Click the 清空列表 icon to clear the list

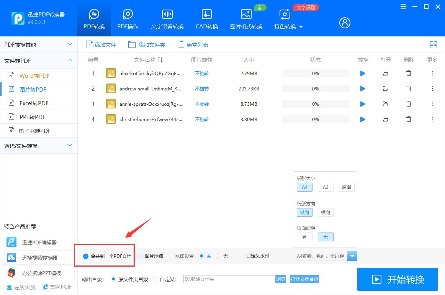181,44
